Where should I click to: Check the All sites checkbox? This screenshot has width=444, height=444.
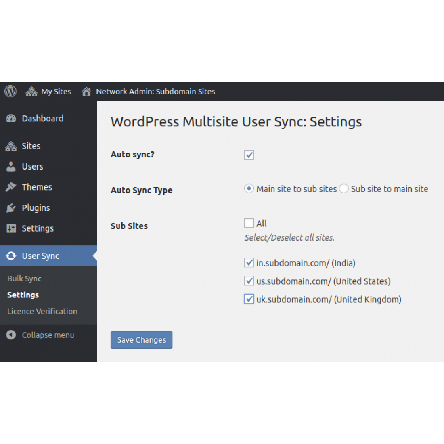[x=249, y=223]
